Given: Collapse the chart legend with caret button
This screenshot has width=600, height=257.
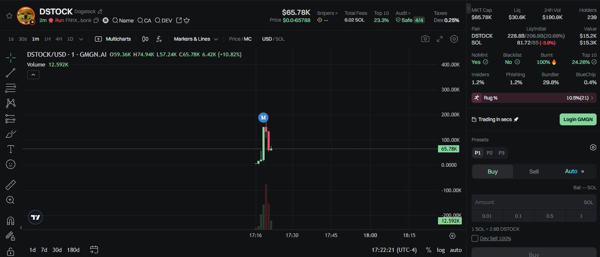Looking at the screenshot, I should click(33, 75).
